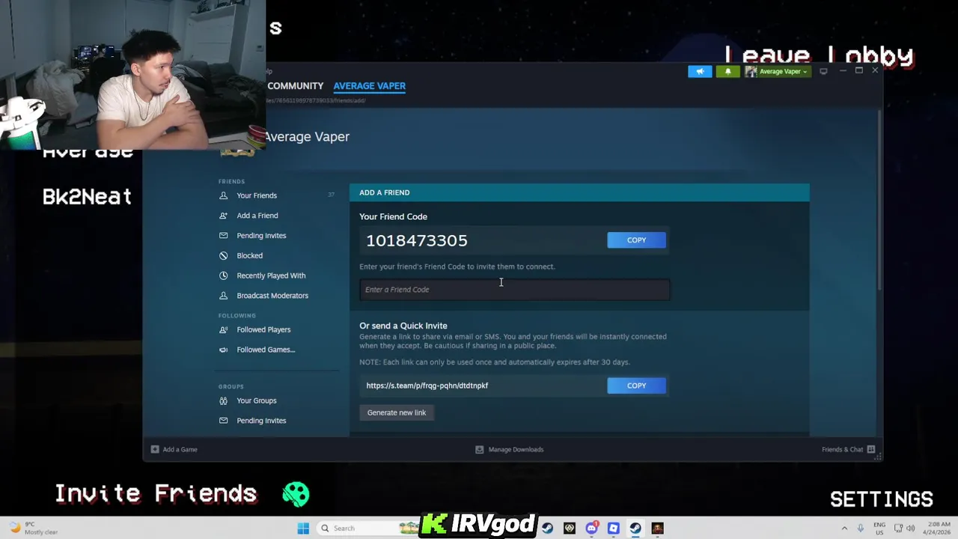Click the Followed Games megaphone icon

tap(223, 350)
